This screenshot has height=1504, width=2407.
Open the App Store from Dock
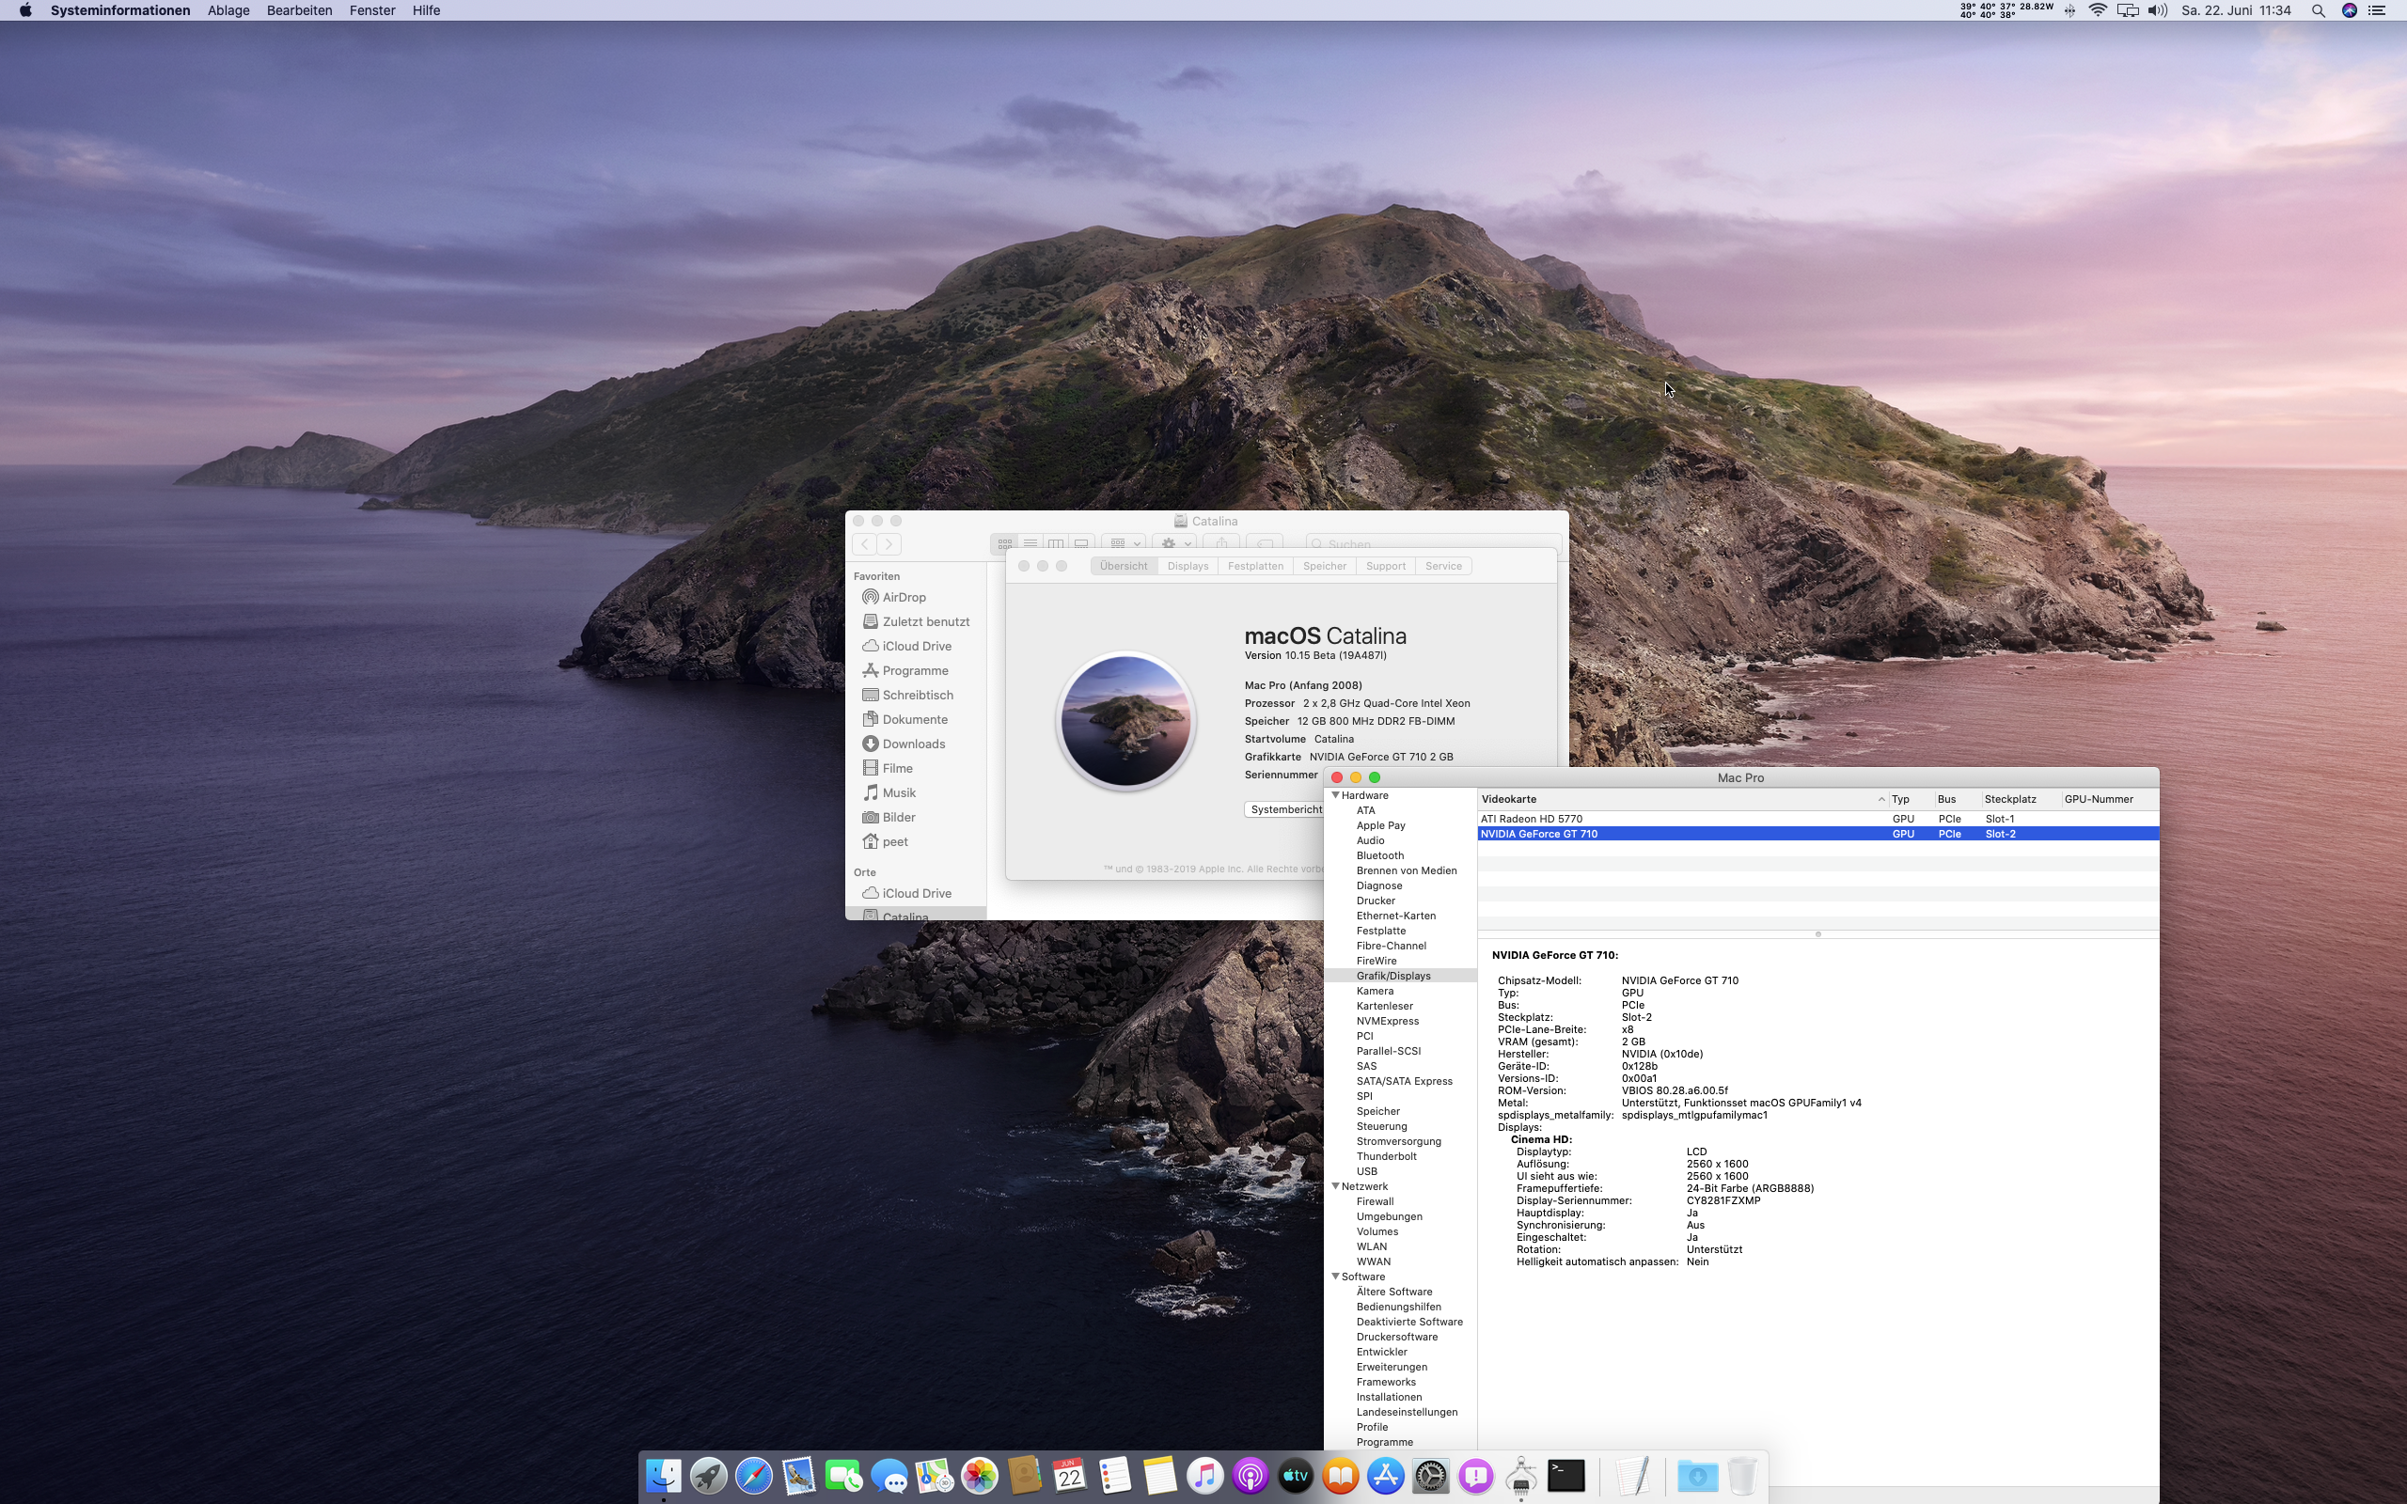click(1385, 1475)
